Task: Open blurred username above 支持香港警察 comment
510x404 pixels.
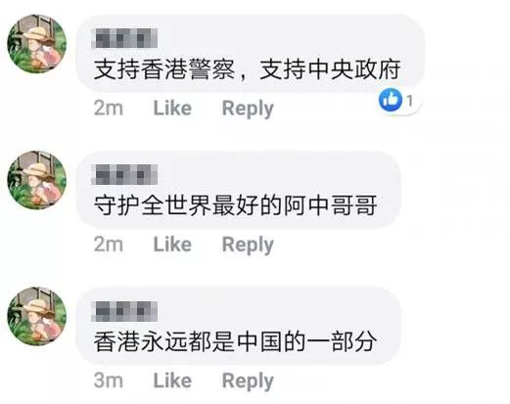Action: pyautogui.click(x=125, y=38)
